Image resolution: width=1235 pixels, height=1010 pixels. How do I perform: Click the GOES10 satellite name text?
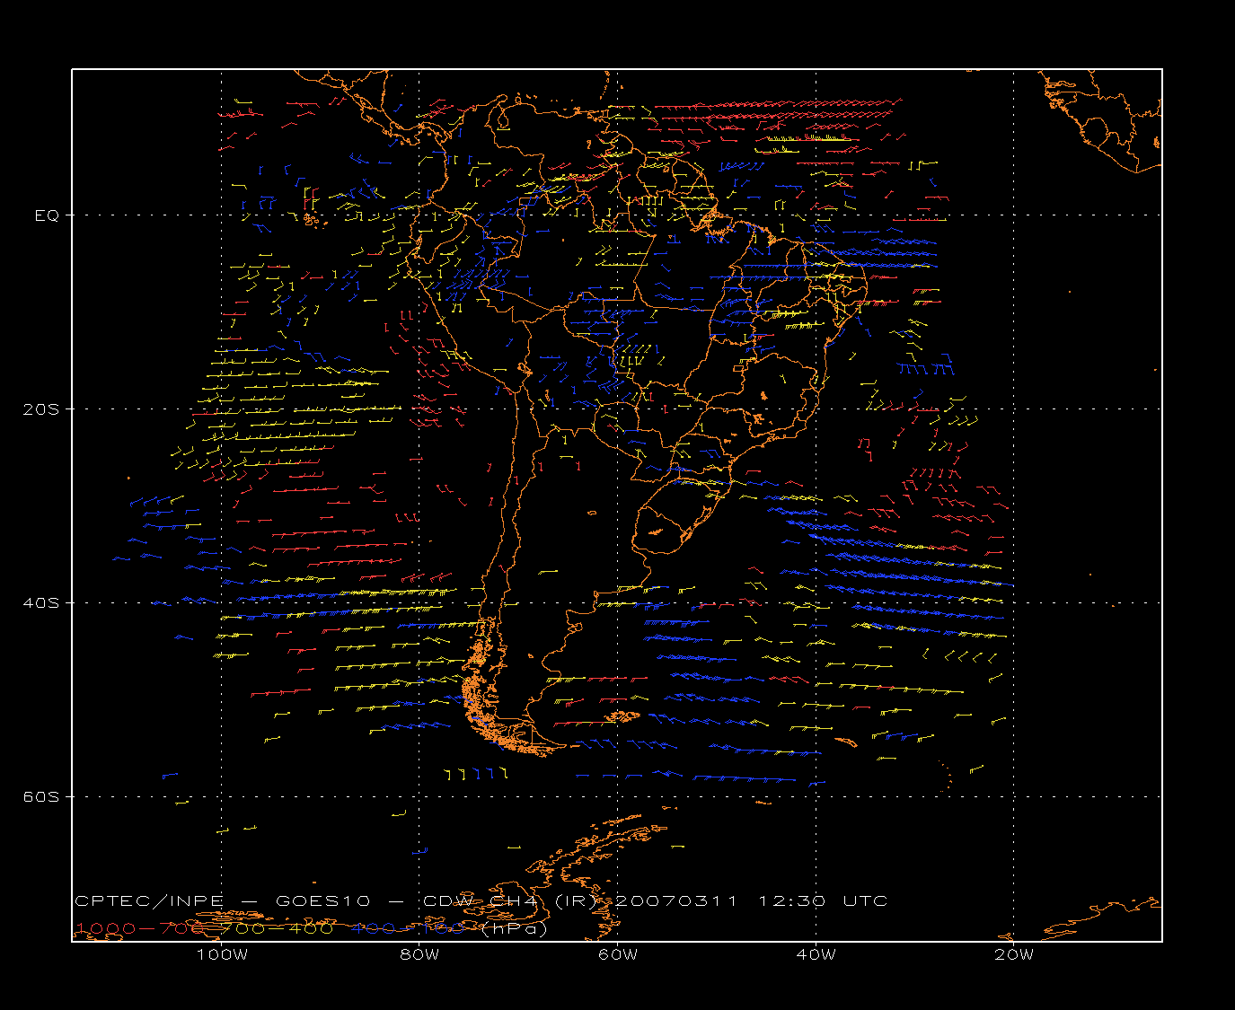point(323,901)
